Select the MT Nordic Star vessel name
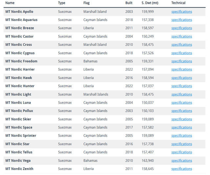The height and width of the screenshot is (175, 210). click(17, 144)
